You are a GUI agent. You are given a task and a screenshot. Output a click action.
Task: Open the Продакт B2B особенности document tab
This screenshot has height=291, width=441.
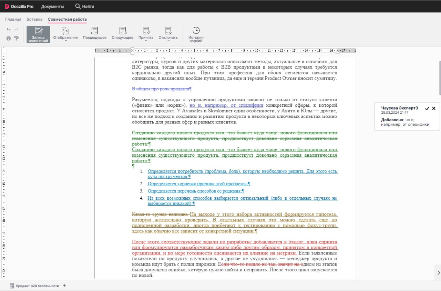tap(34, 286)
